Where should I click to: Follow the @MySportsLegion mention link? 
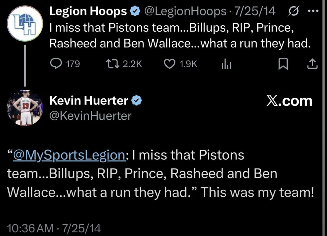pos(69,155)
